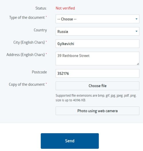143x151 pixels.
Task: Click the Choose file button
Action: [x=97, y=86]
